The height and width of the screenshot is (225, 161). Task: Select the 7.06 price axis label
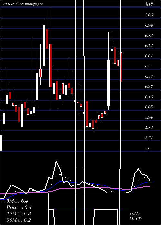pos(149,15)
